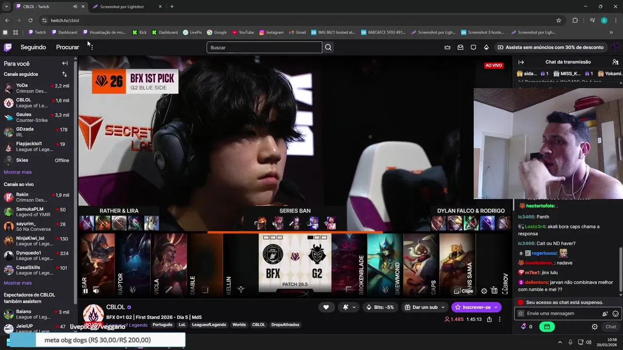Show hidden system tray icons

(x=560, y=342)
